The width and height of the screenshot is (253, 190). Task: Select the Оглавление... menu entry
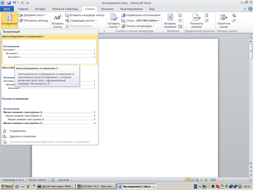tap(19, 131)
